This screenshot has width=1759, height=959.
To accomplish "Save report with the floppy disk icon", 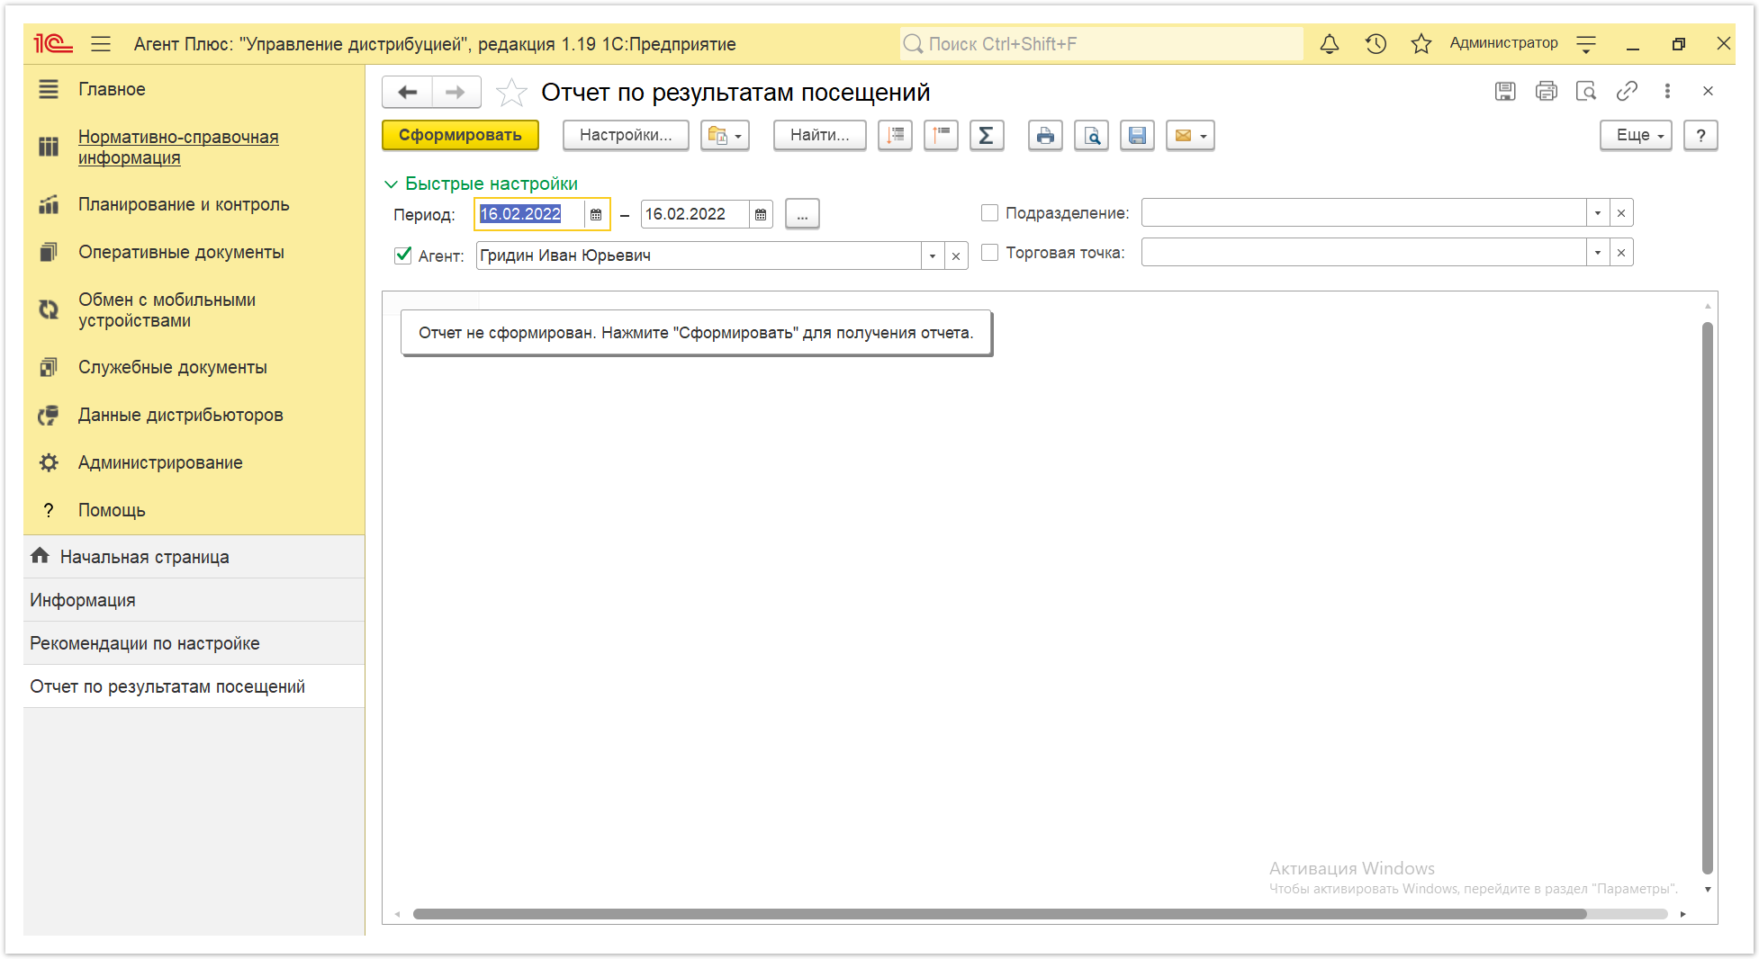I will tap(1137, 135).
